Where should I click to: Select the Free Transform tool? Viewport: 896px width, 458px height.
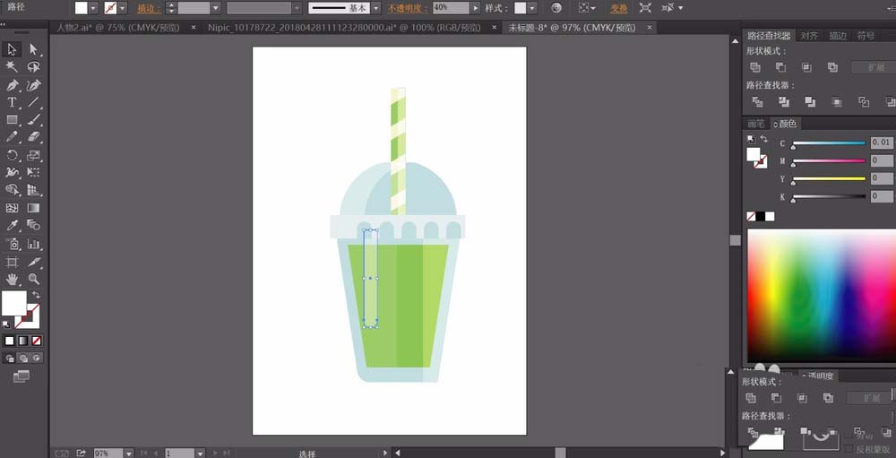[34, 172]
